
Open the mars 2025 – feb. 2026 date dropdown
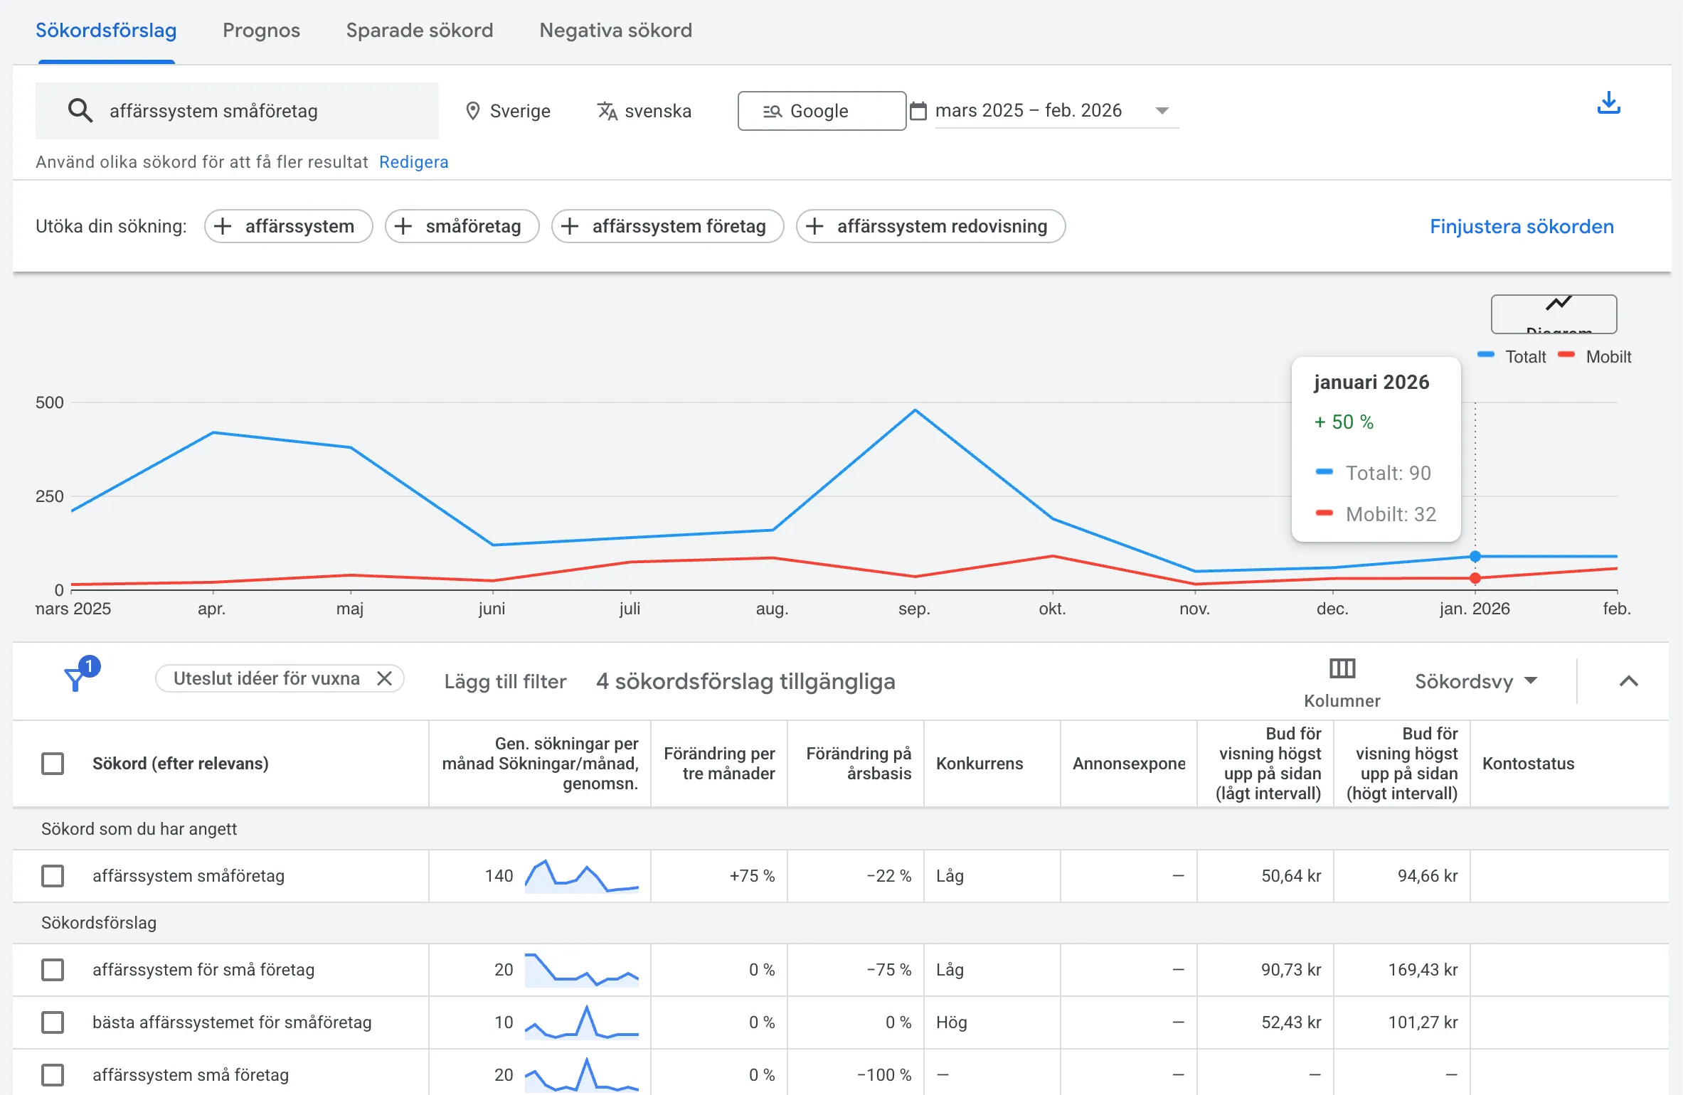point(1162,110)
